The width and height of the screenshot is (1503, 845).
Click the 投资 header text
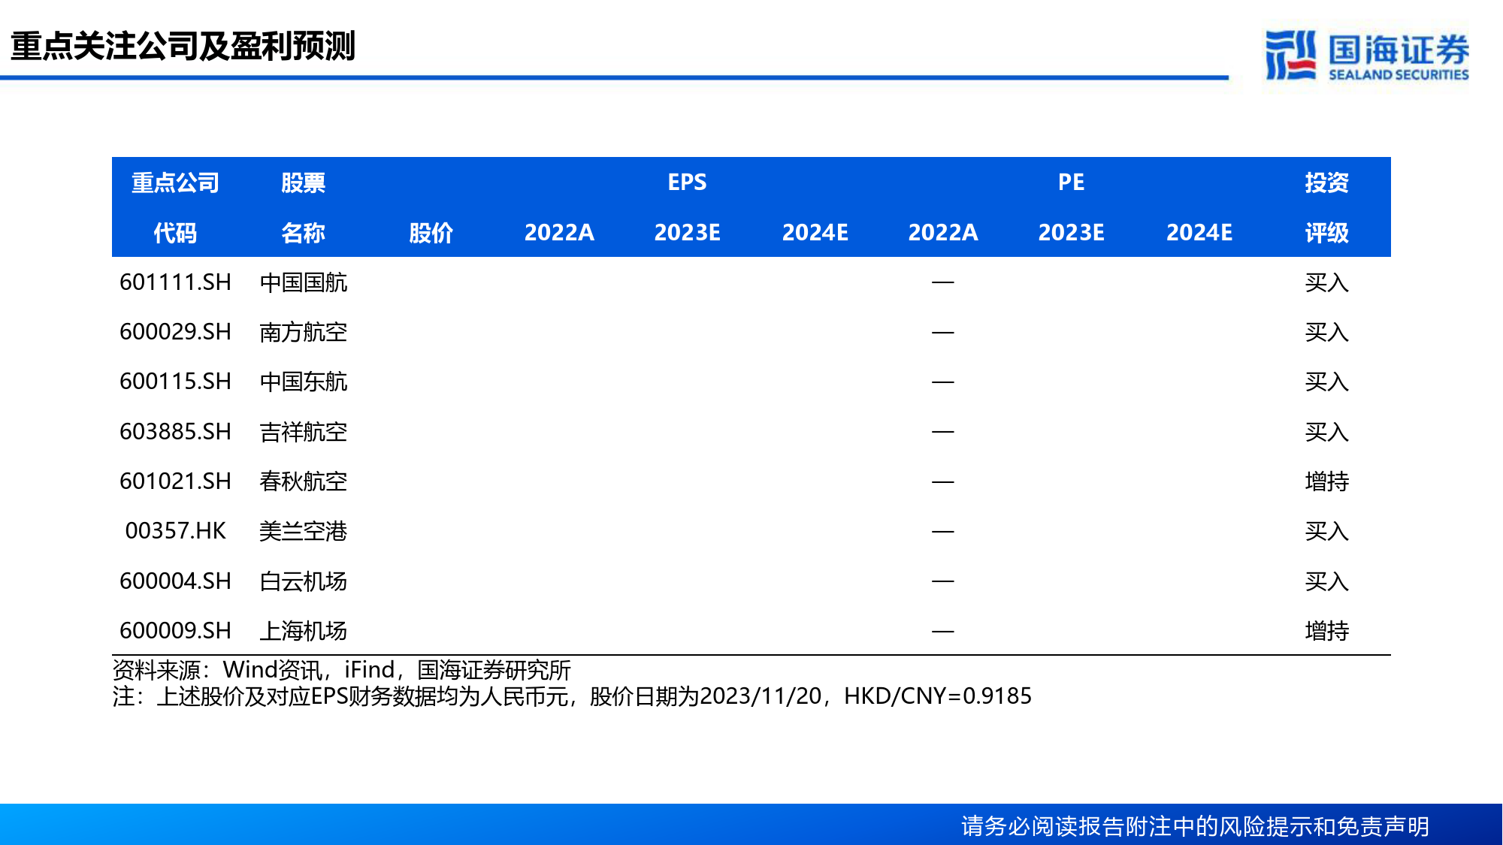coord(1327,183)
